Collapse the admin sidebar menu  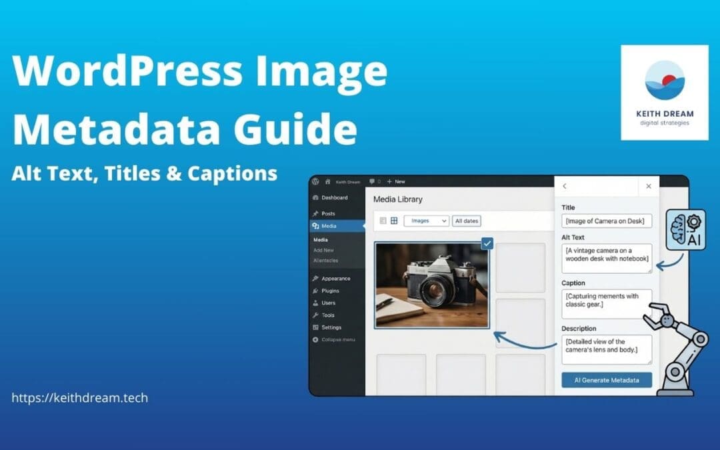[334, 340]
